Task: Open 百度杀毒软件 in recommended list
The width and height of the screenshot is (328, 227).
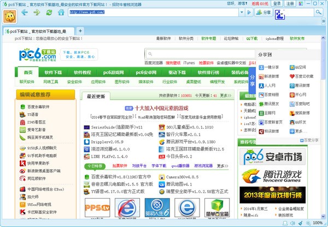Action: pyautogui.click(x=35, y=107)
